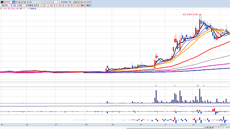Click the chart indicator tool icon
Screen dimensions: 230x129
point(70,2)
